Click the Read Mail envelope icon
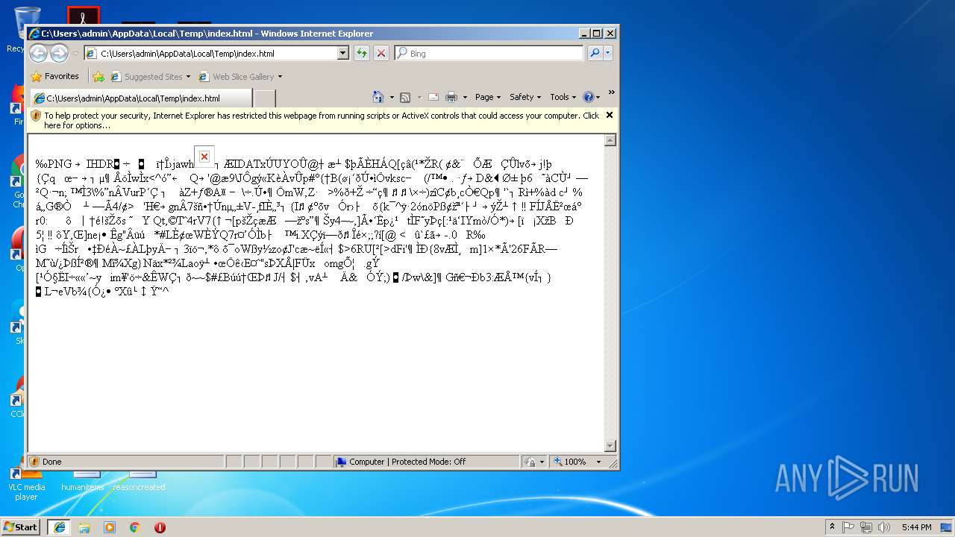The width and height of the screenshot is (955, 537). [433, 97]
